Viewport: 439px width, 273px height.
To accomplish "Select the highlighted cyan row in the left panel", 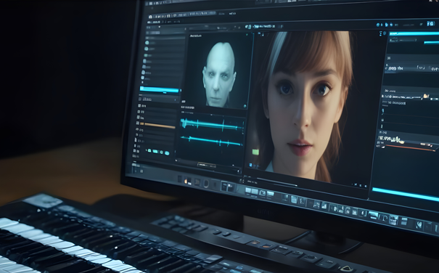I will 159,90.
